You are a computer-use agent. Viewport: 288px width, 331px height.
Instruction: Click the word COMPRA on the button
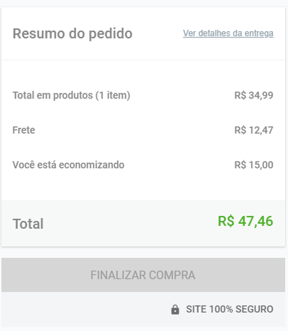tap(172, 275)
